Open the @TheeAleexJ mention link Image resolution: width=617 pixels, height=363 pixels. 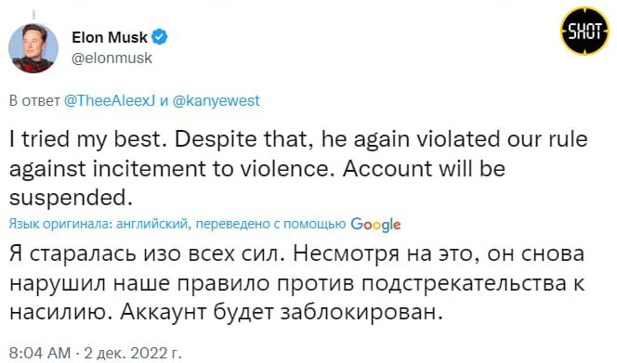(110, 100)
